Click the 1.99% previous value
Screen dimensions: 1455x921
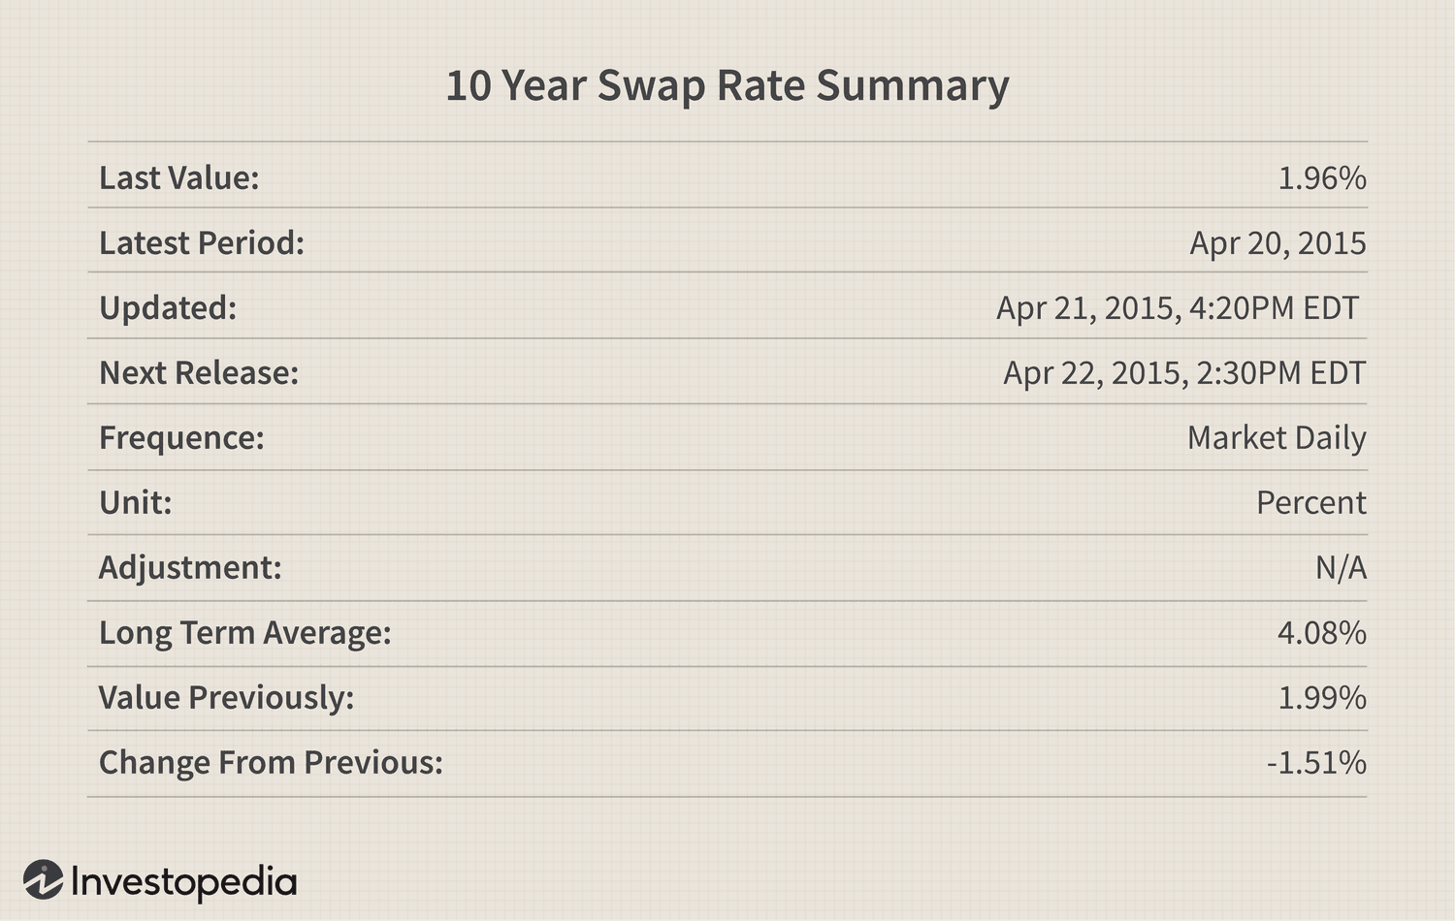pos(1322,697)
